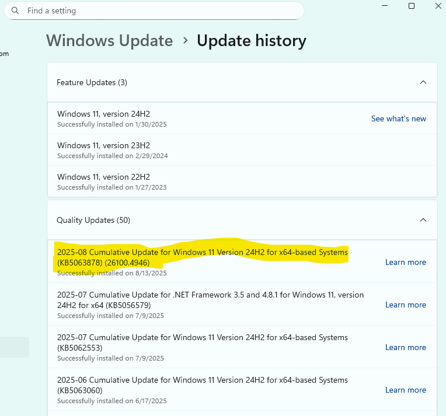Image resolution: width=446 pixels, height=416 pixels.
Task: Open Learn more for KB5062553 update
Action: click(406, 347)
